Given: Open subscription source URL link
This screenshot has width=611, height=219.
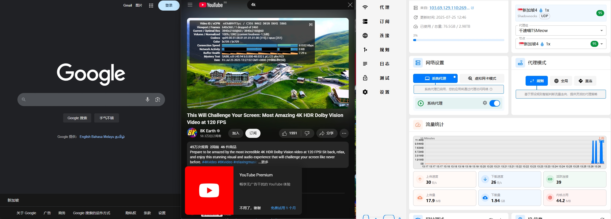Looking at the screenshot, I should click(x=449, y=8).
